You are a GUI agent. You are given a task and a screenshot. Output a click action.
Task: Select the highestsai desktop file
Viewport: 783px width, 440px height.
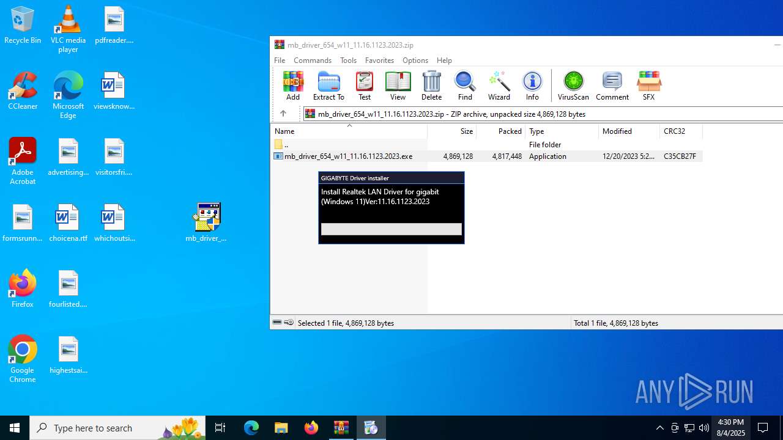click(68, 356)
